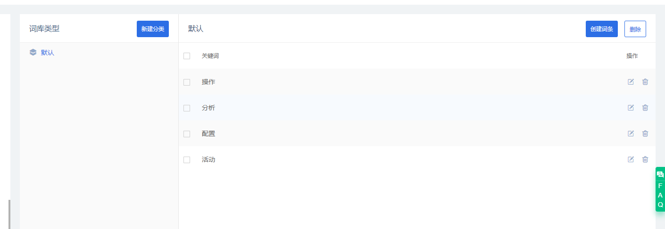
Task: Check the box for 配置 row
Action: pos(187,134)
